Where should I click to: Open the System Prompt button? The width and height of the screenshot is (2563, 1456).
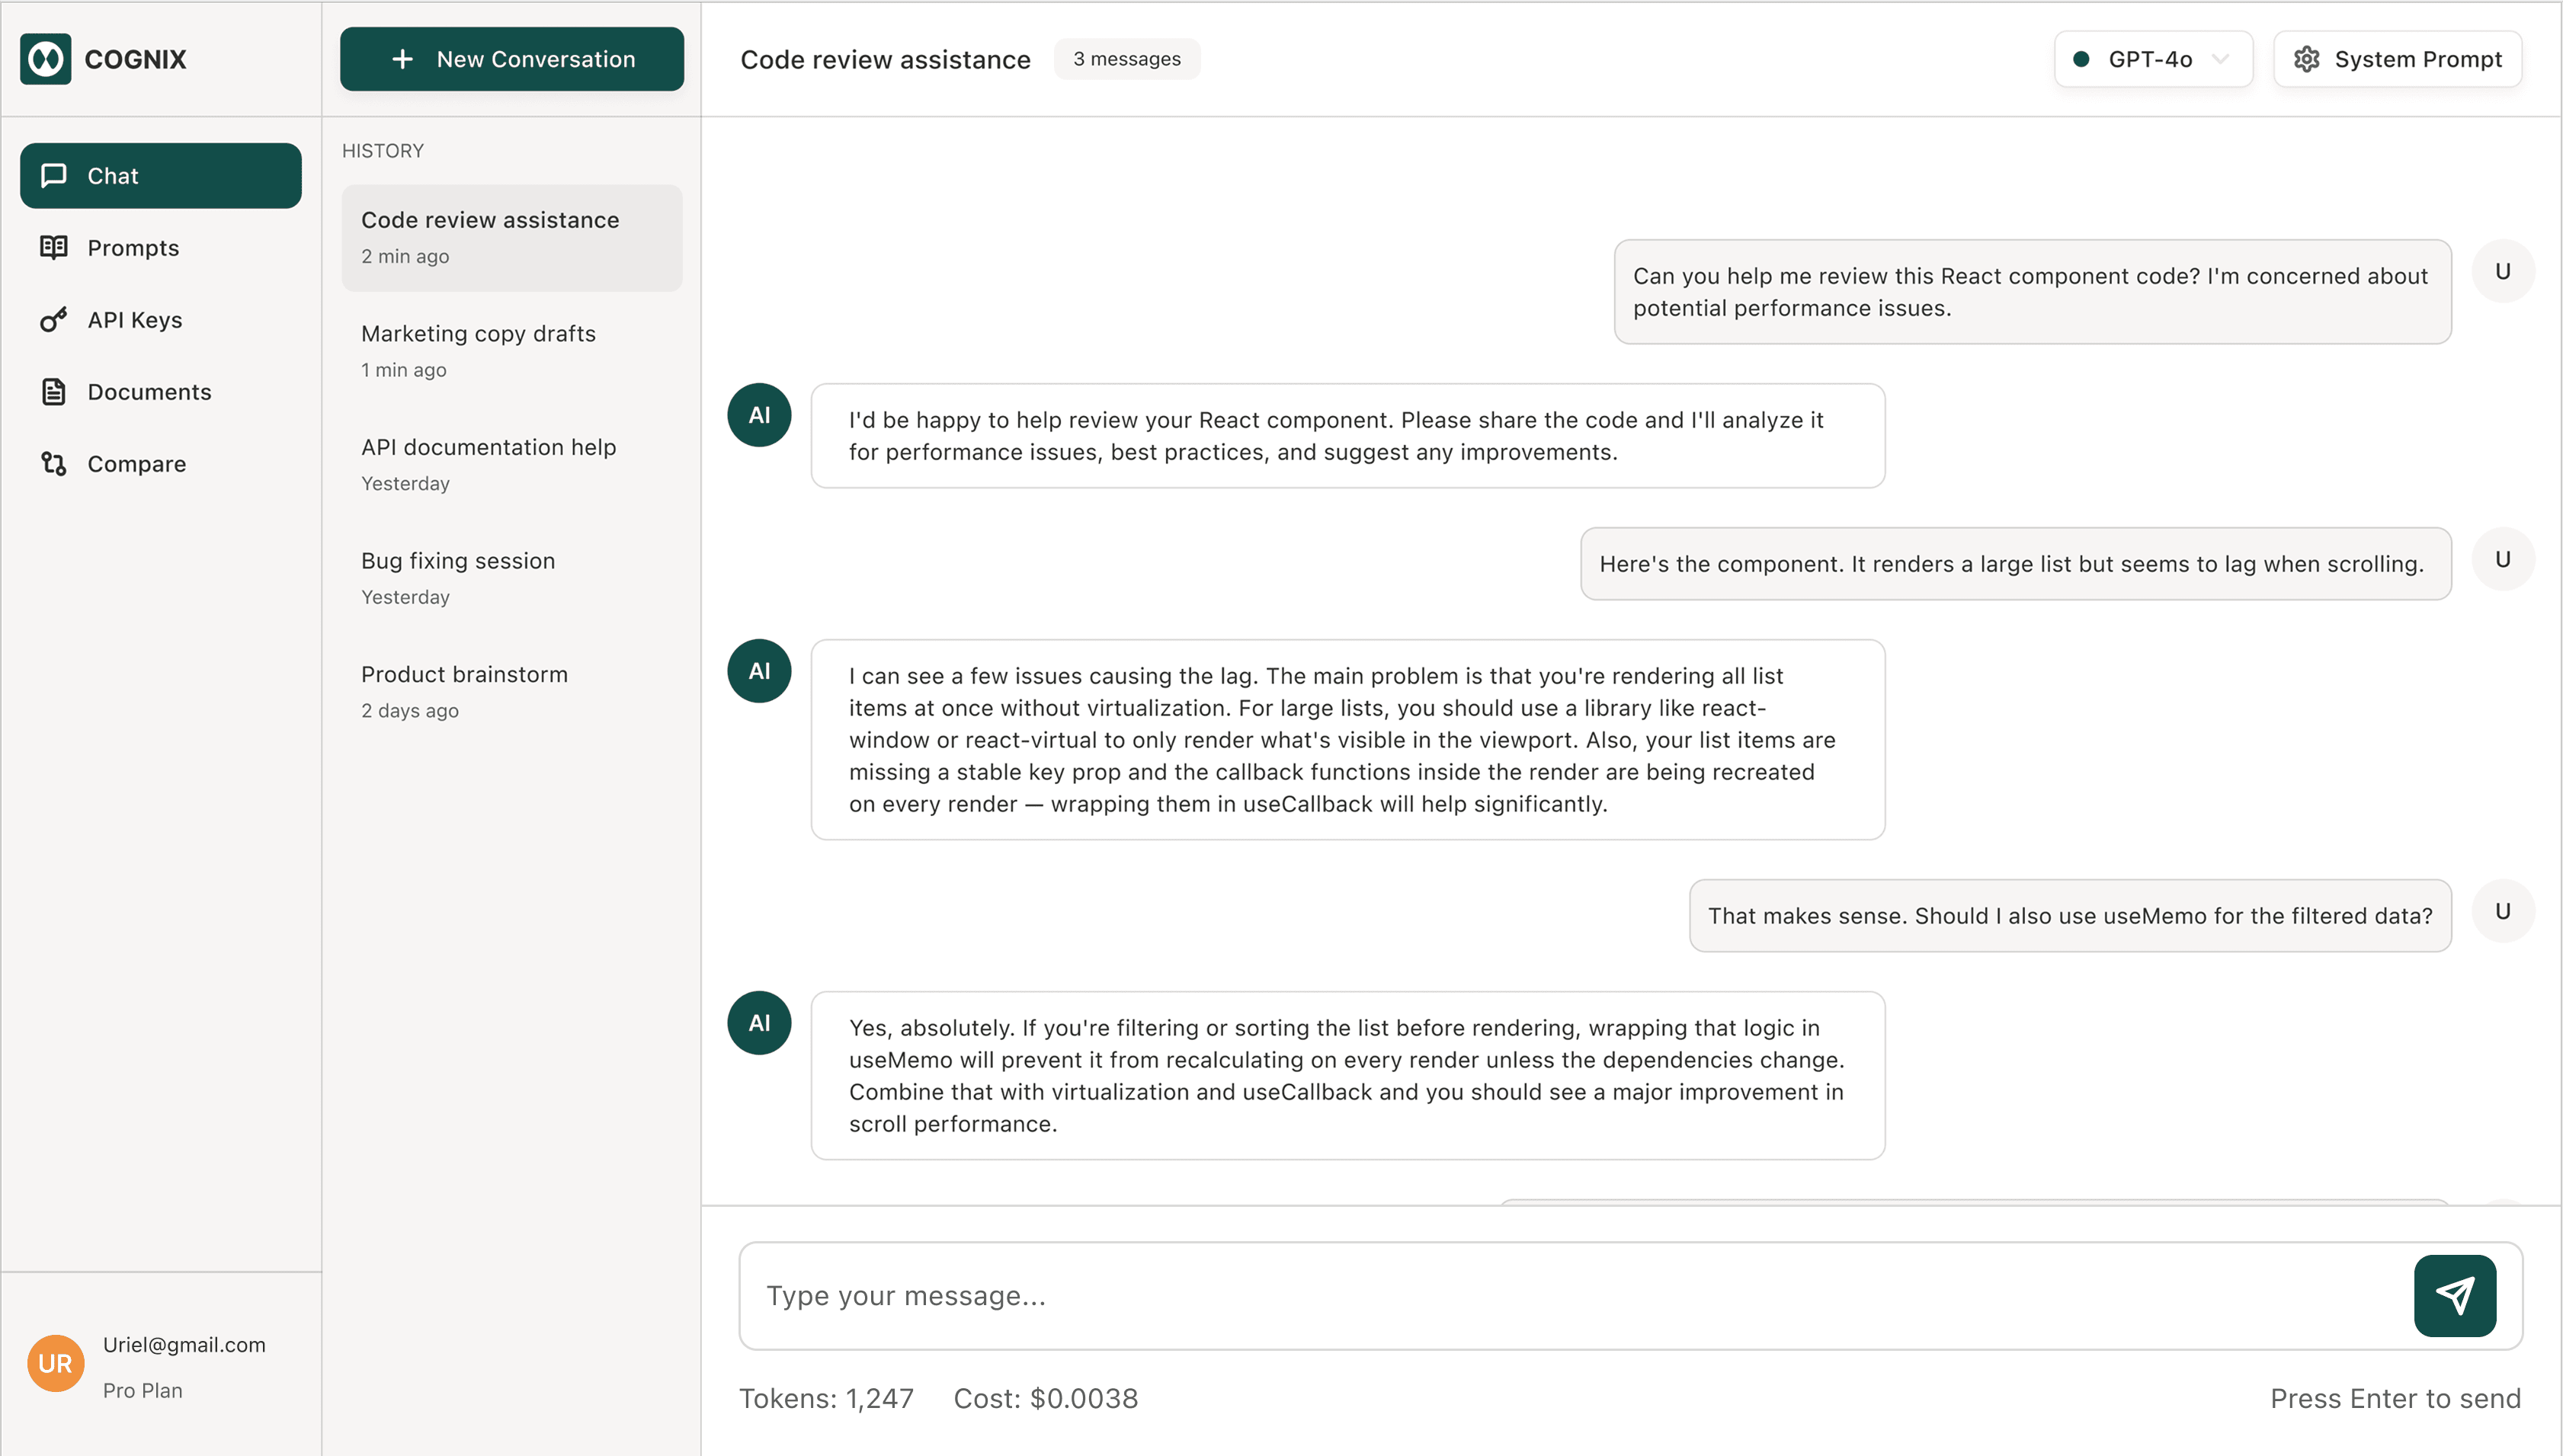tap(2397, 59)
